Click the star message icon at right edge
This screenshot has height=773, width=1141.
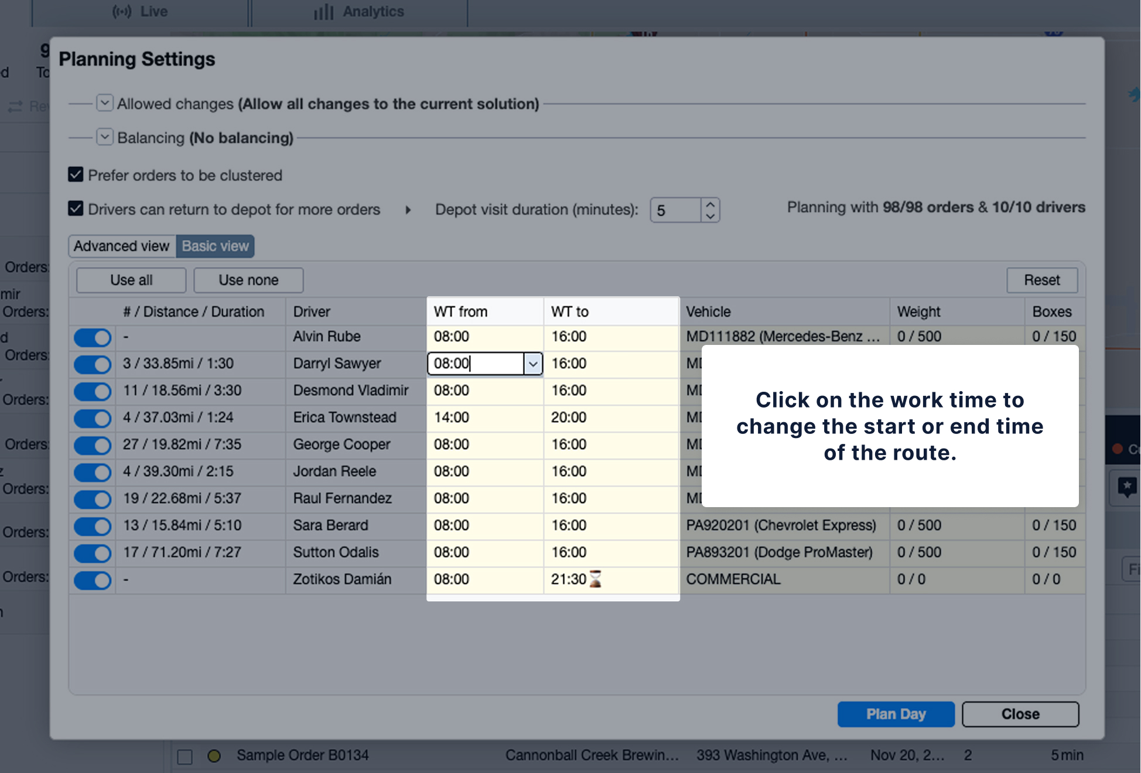(1127, 487)
